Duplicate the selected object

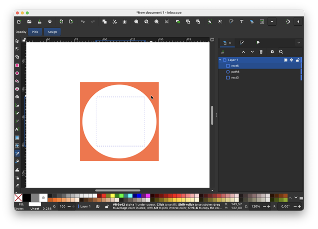pyautogui.click(x=178, y=22)
